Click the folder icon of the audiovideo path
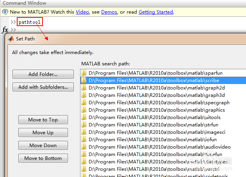 click(84, 147)
